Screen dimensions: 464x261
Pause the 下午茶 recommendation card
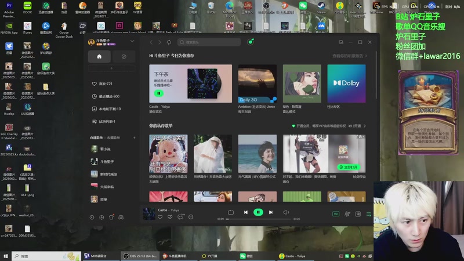coord(158,93)
